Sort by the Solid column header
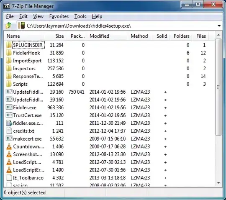The height and width of the screenshot is (200, 226). [161, 36]
